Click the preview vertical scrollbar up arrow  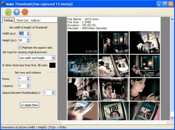pos(172,19)
